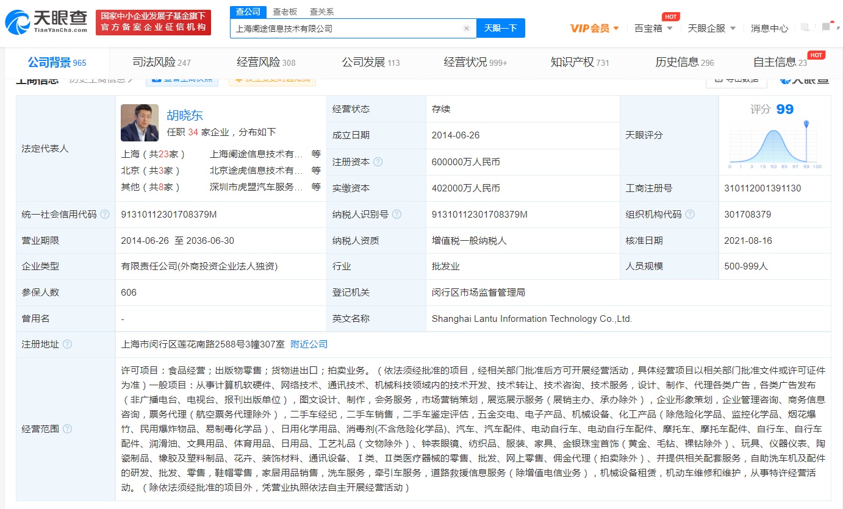Click 等 beside the 北京途虎 entry

coord(316,171)
